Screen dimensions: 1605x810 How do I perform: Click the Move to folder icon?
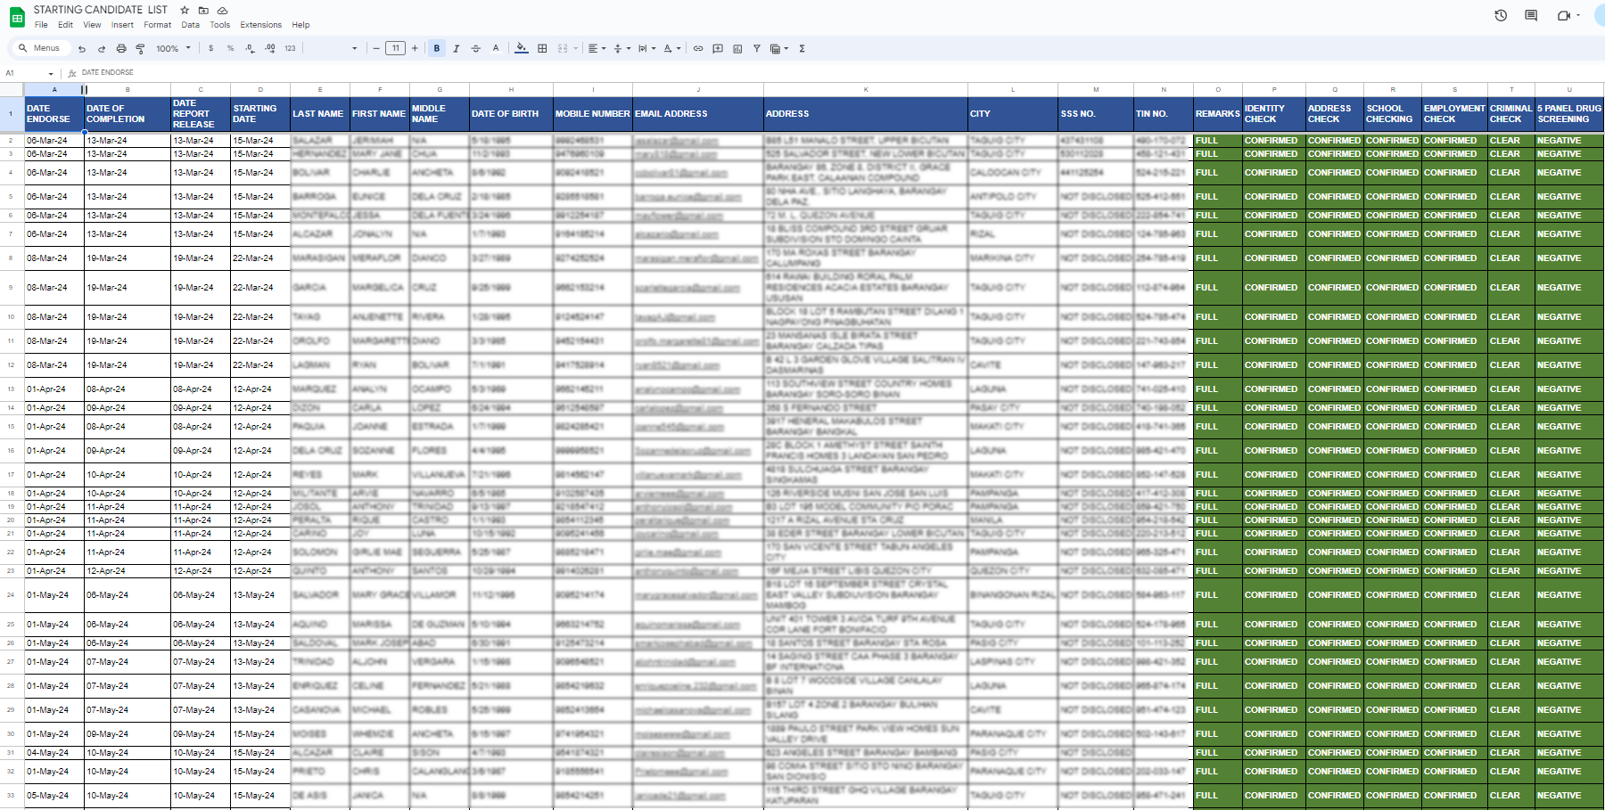click(203, 10)
